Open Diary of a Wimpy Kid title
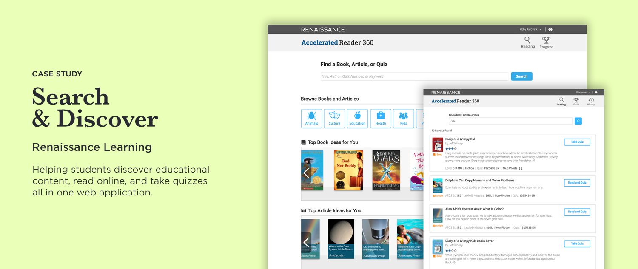Image resolution: width=638 pixels, height=269 pixels. tap(460, 139)
